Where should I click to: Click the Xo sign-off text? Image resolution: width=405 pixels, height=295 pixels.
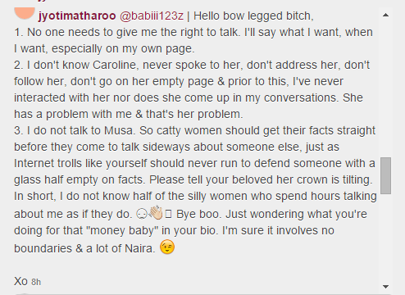[20, 281]
